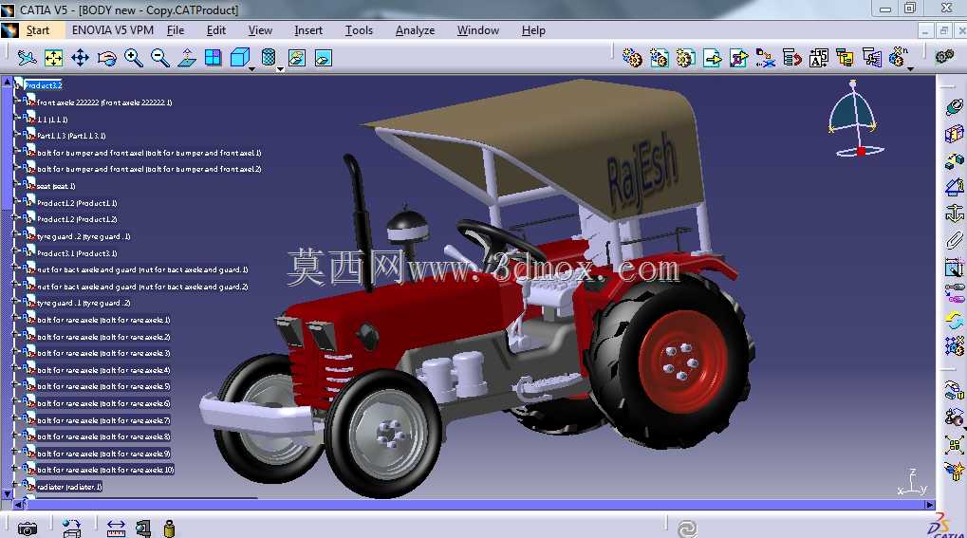Click the tractor's red rear wheel hub
Screen dimensions: 967x538
(x=682, y=362)
